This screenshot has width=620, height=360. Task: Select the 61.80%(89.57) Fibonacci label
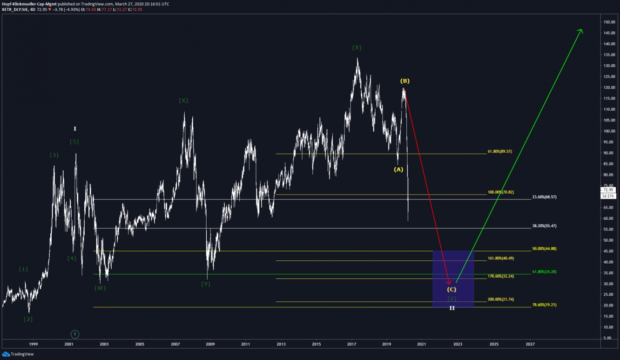[499, 151]
